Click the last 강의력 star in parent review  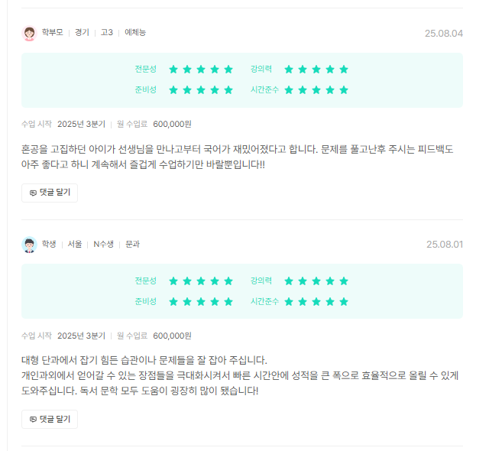344,69
